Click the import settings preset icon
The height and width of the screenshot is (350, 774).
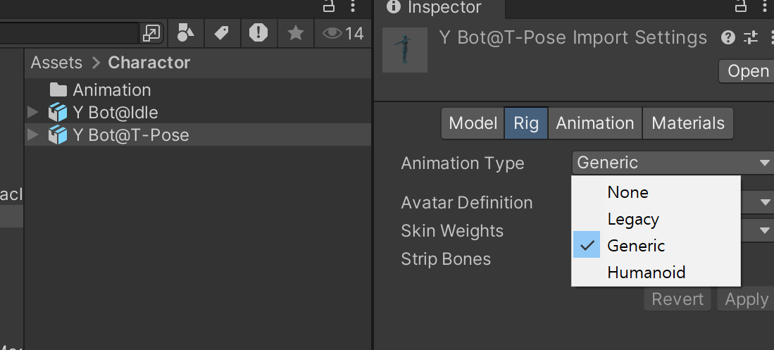click(x=751, y=37)
